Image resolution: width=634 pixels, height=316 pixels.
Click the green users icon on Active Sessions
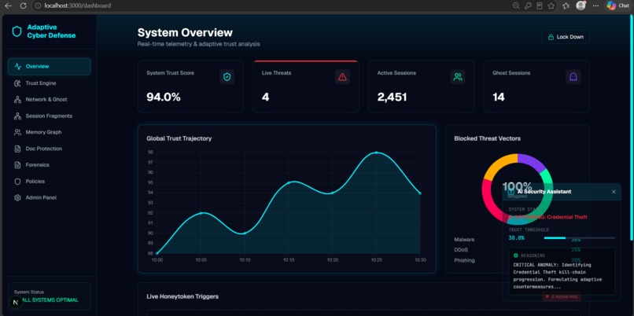pos(458,77)
